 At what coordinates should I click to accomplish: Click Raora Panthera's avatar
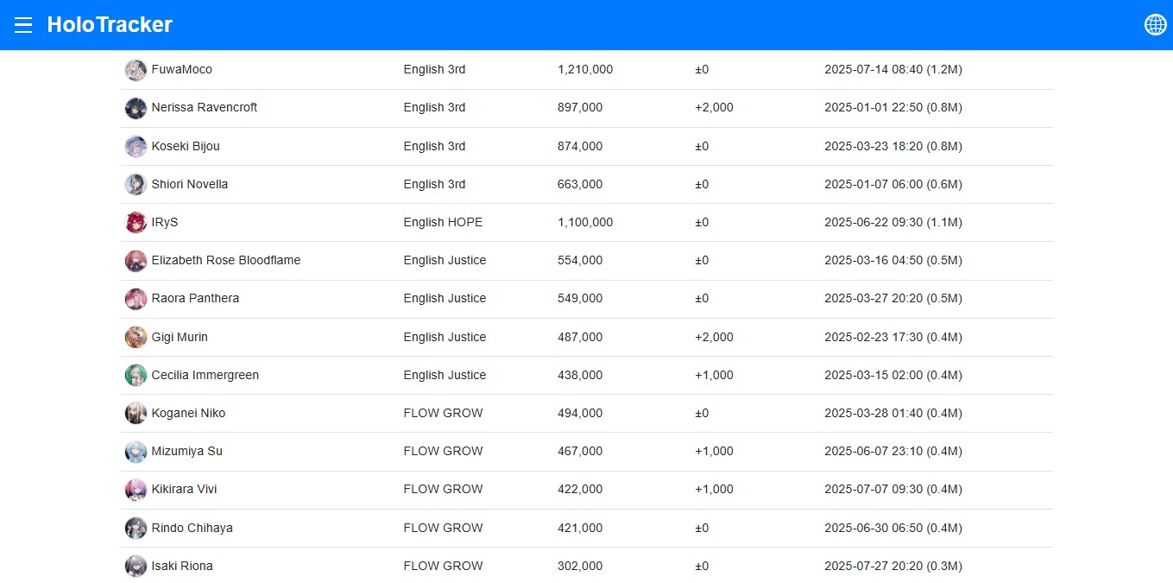(x=136, y=299)
